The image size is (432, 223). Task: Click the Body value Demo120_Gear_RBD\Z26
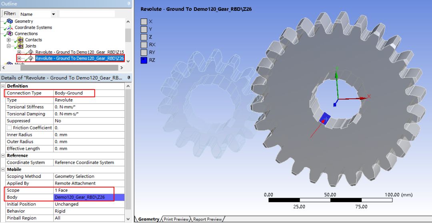(x=89, y=197)
